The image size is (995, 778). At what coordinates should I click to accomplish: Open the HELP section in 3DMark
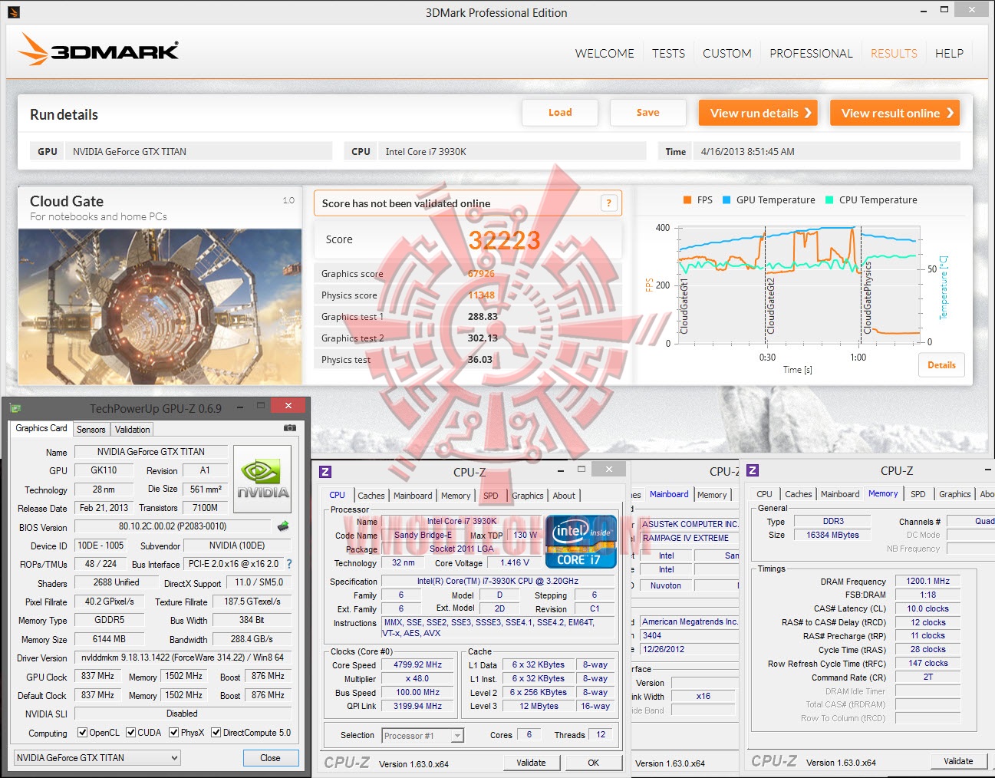(x=949, y=54)
